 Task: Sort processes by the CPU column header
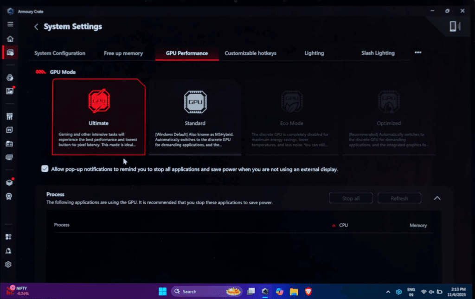343,225
